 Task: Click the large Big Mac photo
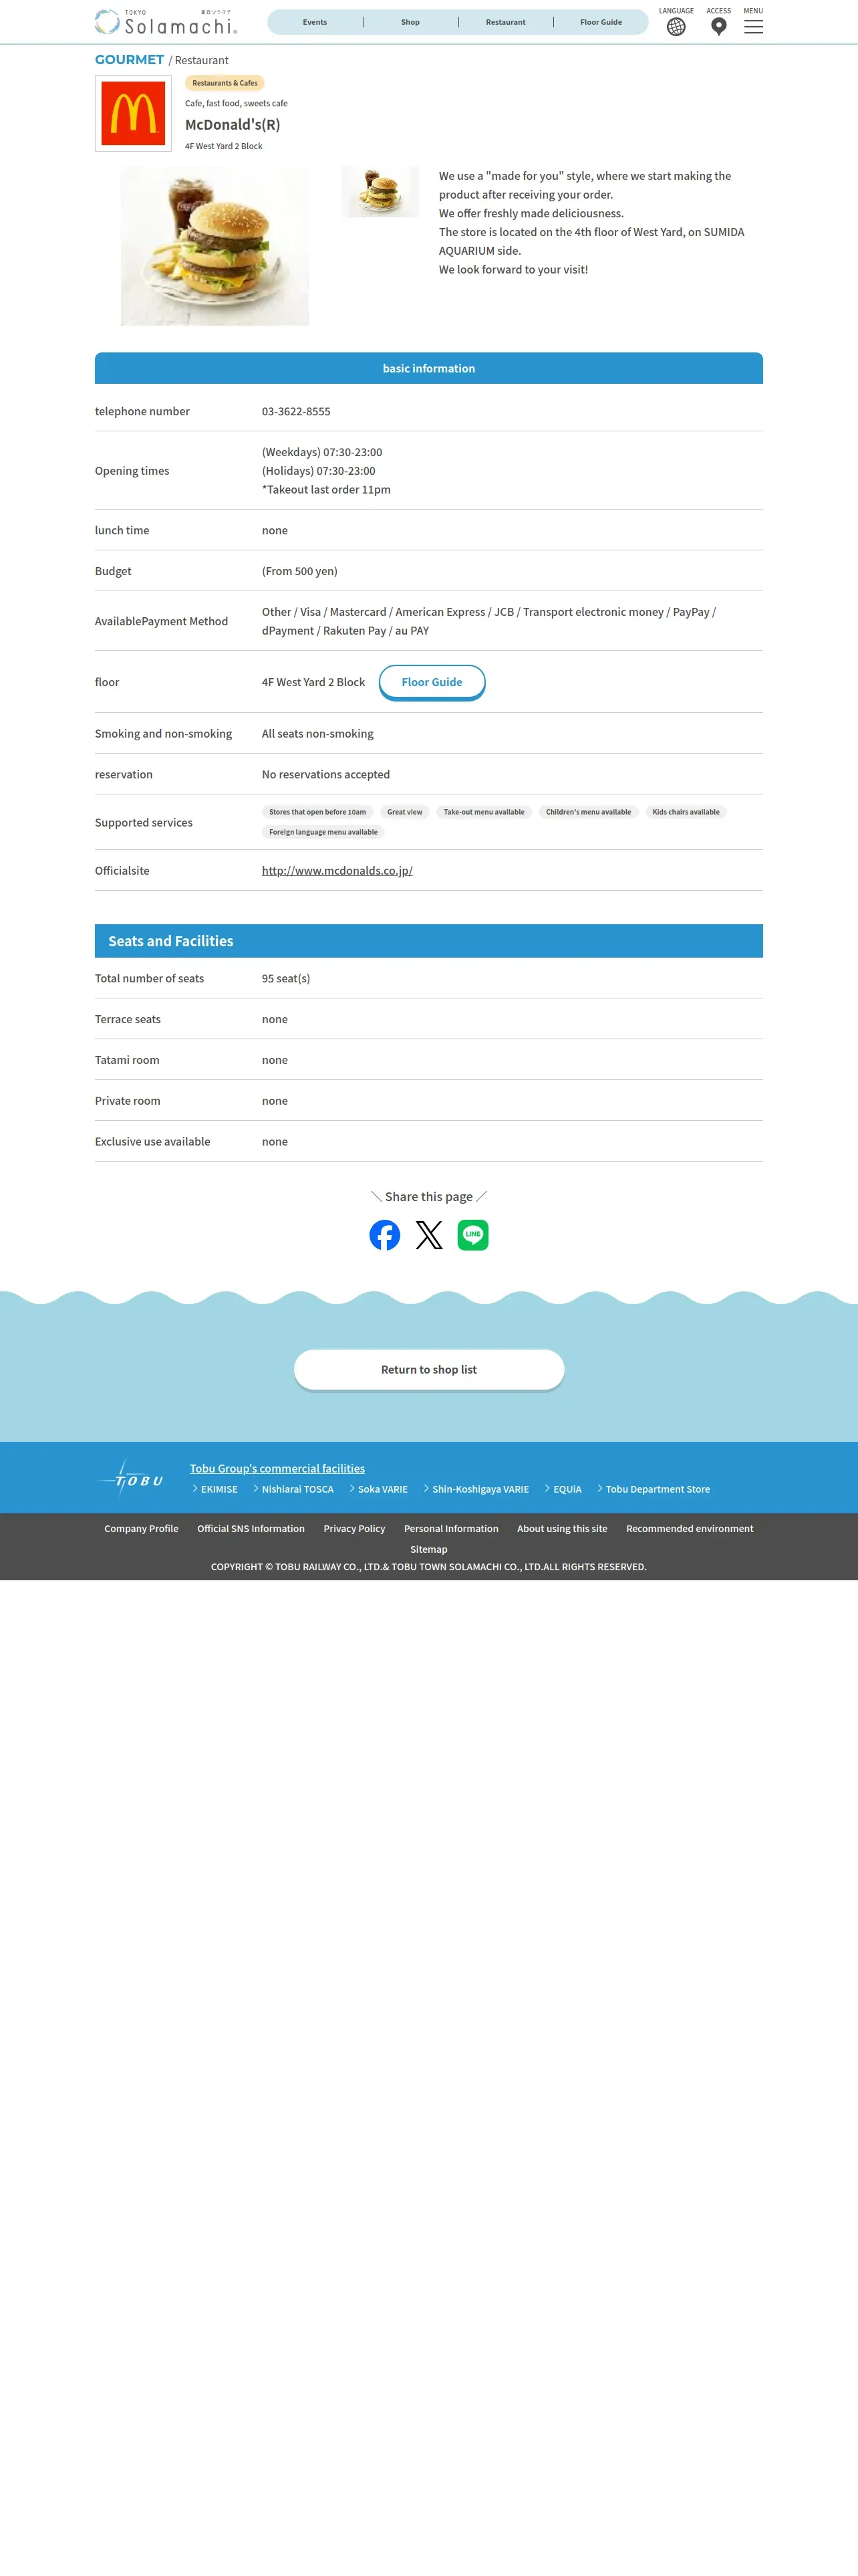click(x=214, y=246)
